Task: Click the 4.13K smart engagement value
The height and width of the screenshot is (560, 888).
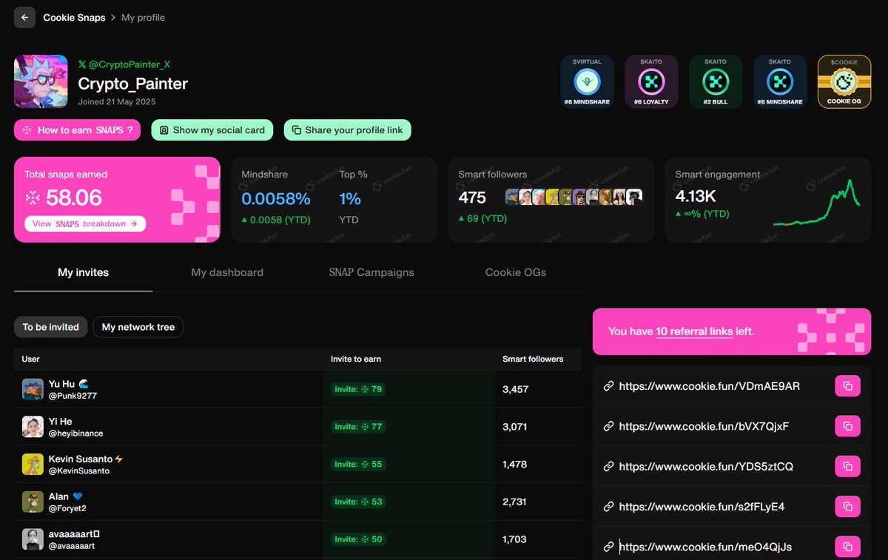Action: 696,198
